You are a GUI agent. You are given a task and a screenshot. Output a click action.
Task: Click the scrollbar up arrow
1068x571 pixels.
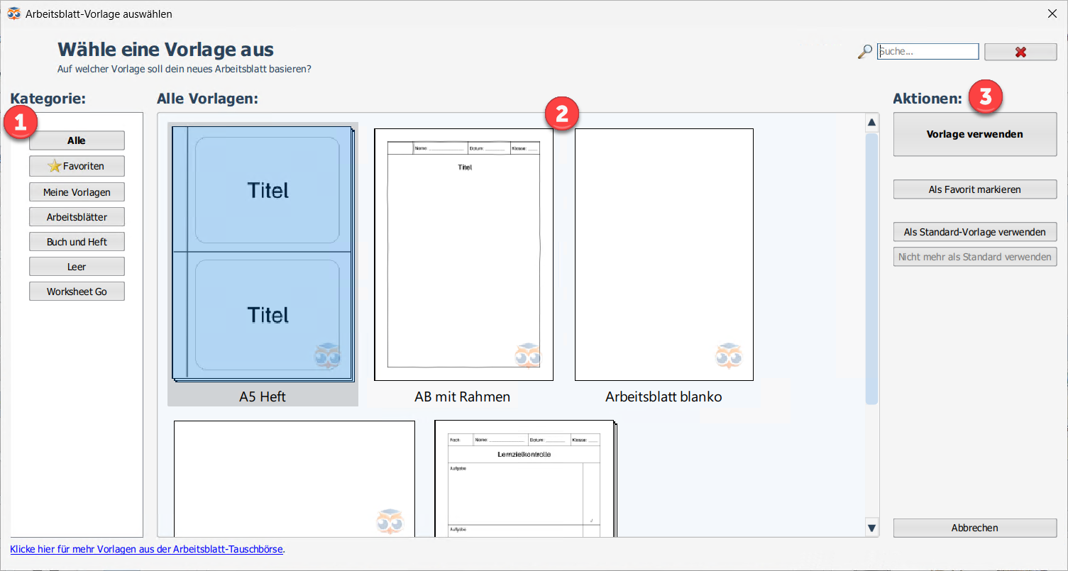pyautogui.click(x=871, y=121)
